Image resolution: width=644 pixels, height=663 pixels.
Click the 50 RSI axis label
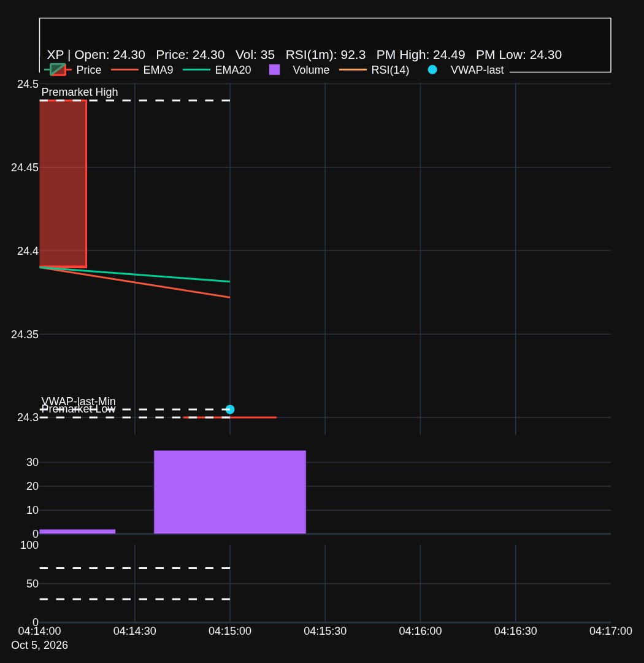click(x=33, y=584)
